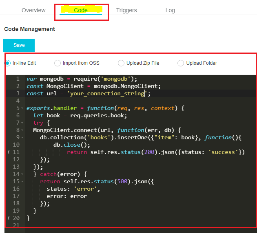This screenshot has width=257, height=233.
Task: Click the 'books' collection string
Action: pyautogui.click(x=99, y=137)
